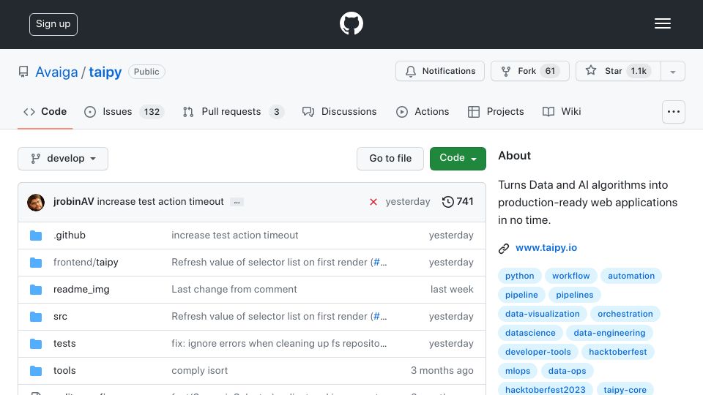This screenshot has width=703, height=395.
Task: Fork the repository
Action: [x=530, y=71]
